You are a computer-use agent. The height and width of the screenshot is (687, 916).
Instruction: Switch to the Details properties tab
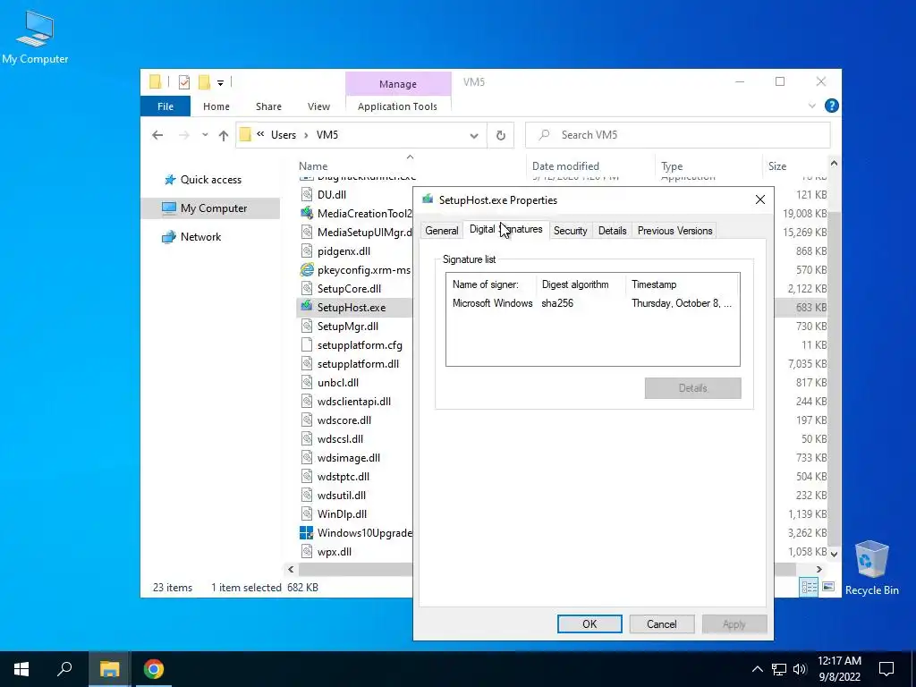pos(612,231)
